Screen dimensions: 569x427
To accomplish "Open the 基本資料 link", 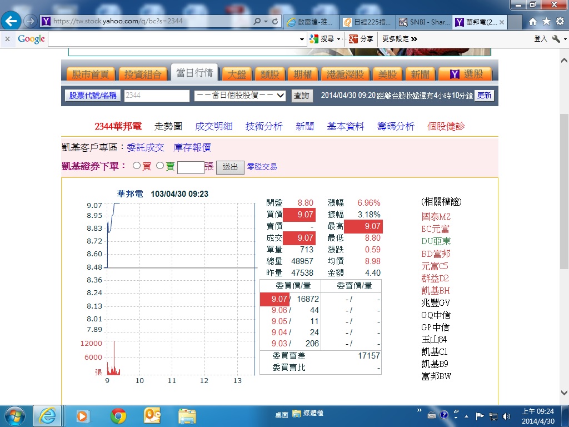I will click(346, 126).
